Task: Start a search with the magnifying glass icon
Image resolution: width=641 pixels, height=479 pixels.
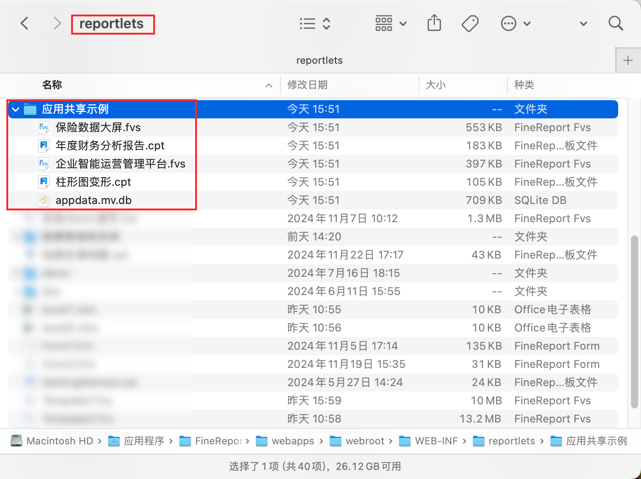Action: [615, 23]
